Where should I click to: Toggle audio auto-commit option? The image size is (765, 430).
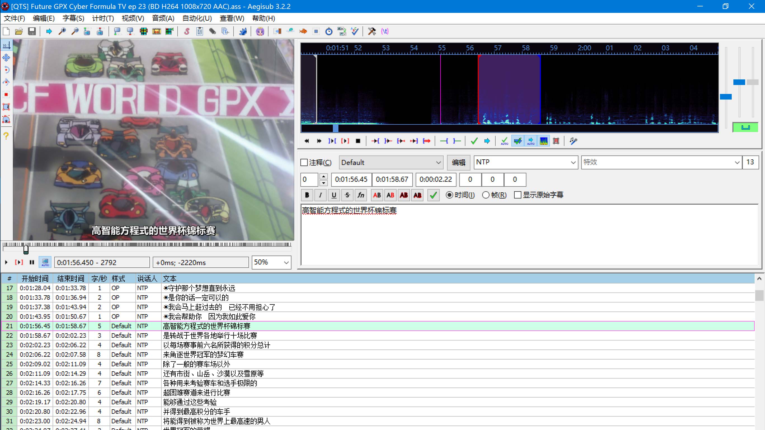click(x=505, y=141)
